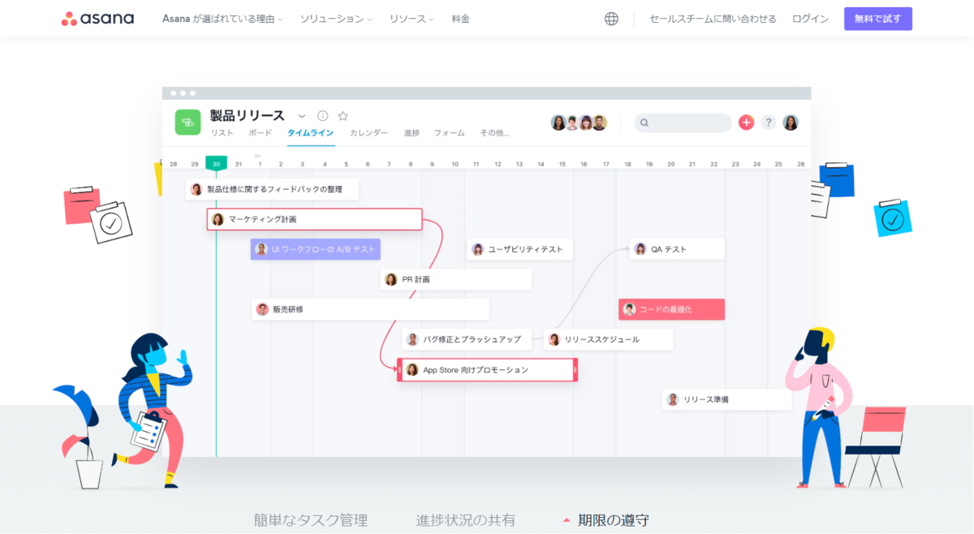Image resolution: width=974 pixels, height=534 pixels.
Task: Click the 無料で試す button
Action: click(x=877, y=18)
